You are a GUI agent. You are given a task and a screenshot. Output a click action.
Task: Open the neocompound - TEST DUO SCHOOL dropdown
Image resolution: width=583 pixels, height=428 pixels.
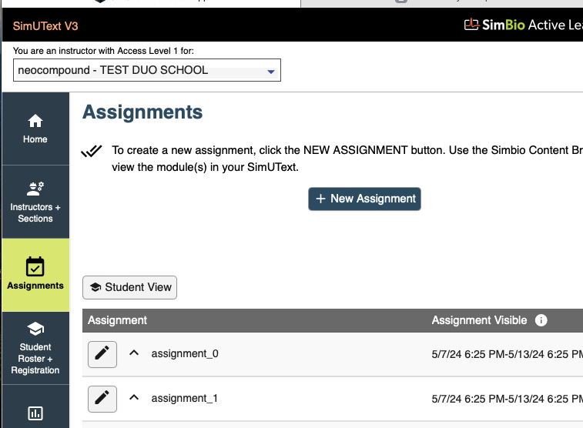click(147, 70)
